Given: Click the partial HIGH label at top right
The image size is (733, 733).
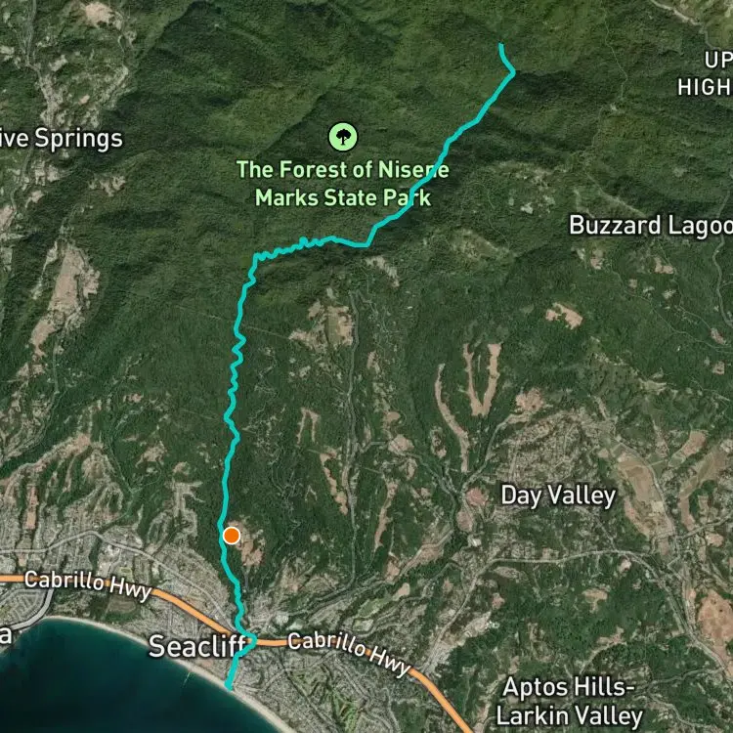Looking at the screenshot, I should [705, 87].
